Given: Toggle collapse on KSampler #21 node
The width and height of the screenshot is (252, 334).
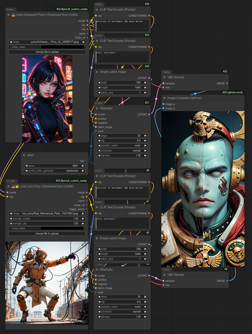Looking at the screenshot, I should [97, 108].
